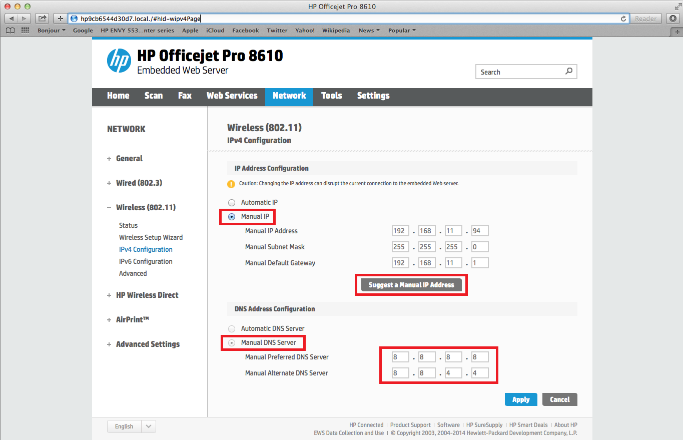Open the Tools tab
Screen dimensions: 683x440
click(332, 96)
